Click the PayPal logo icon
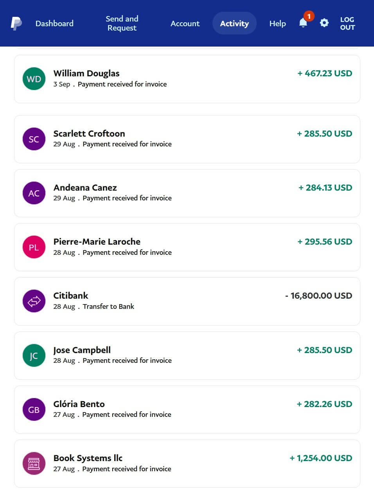Image resolution: width=374 pixels, height=492 pixels. tap(16, 23)
